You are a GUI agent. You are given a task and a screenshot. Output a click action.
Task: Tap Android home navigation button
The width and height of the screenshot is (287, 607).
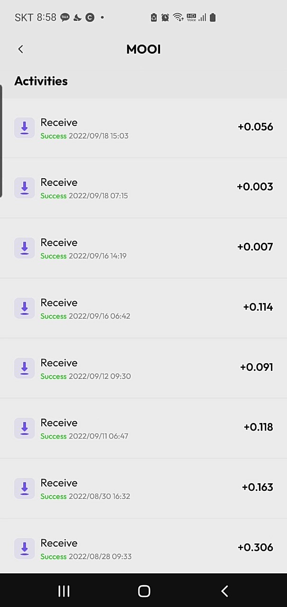(x=144, y=591)
